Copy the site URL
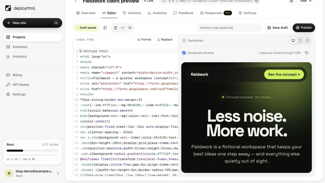 point(257,1)
